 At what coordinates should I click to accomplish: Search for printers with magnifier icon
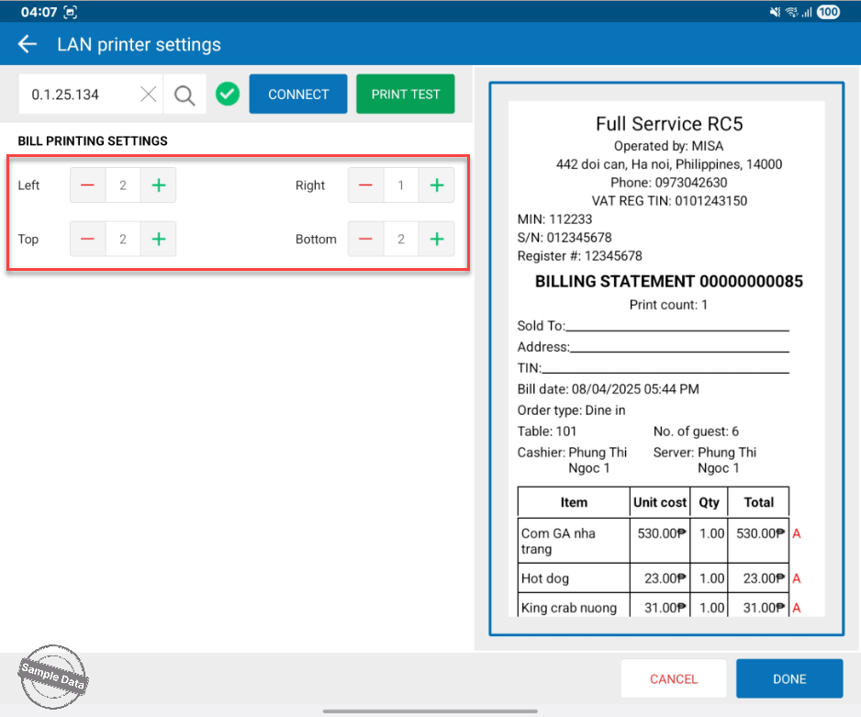(x=184, y=95)
